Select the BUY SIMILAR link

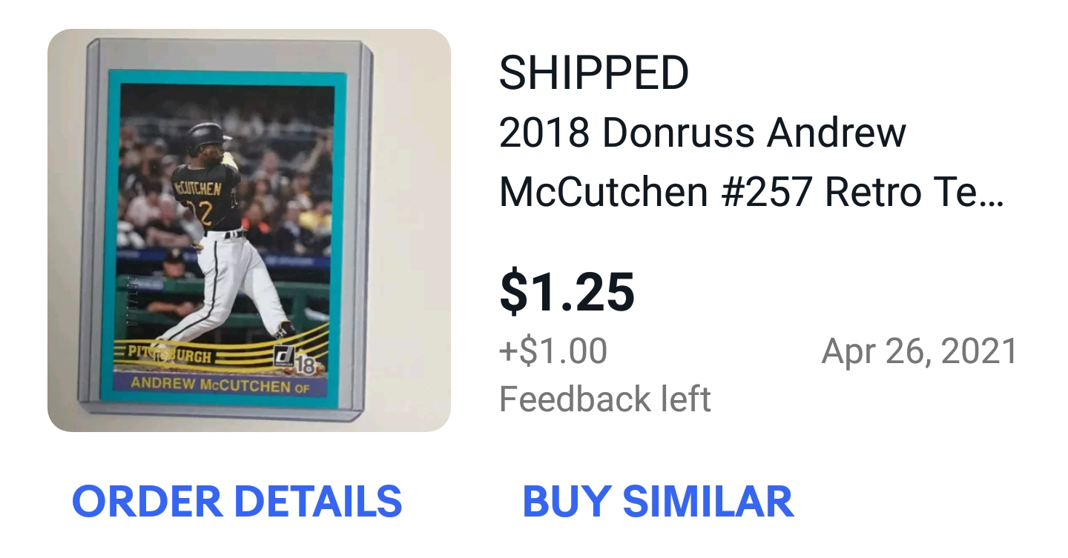(658, 502)
